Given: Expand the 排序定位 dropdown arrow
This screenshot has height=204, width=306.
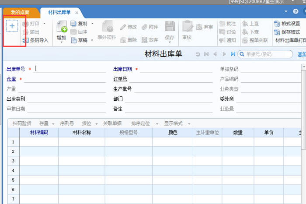Looking at the screenshot, I should coord(157,124).
